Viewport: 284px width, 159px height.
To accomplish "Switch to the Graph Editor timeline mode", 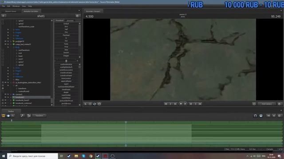I will 13,116.
